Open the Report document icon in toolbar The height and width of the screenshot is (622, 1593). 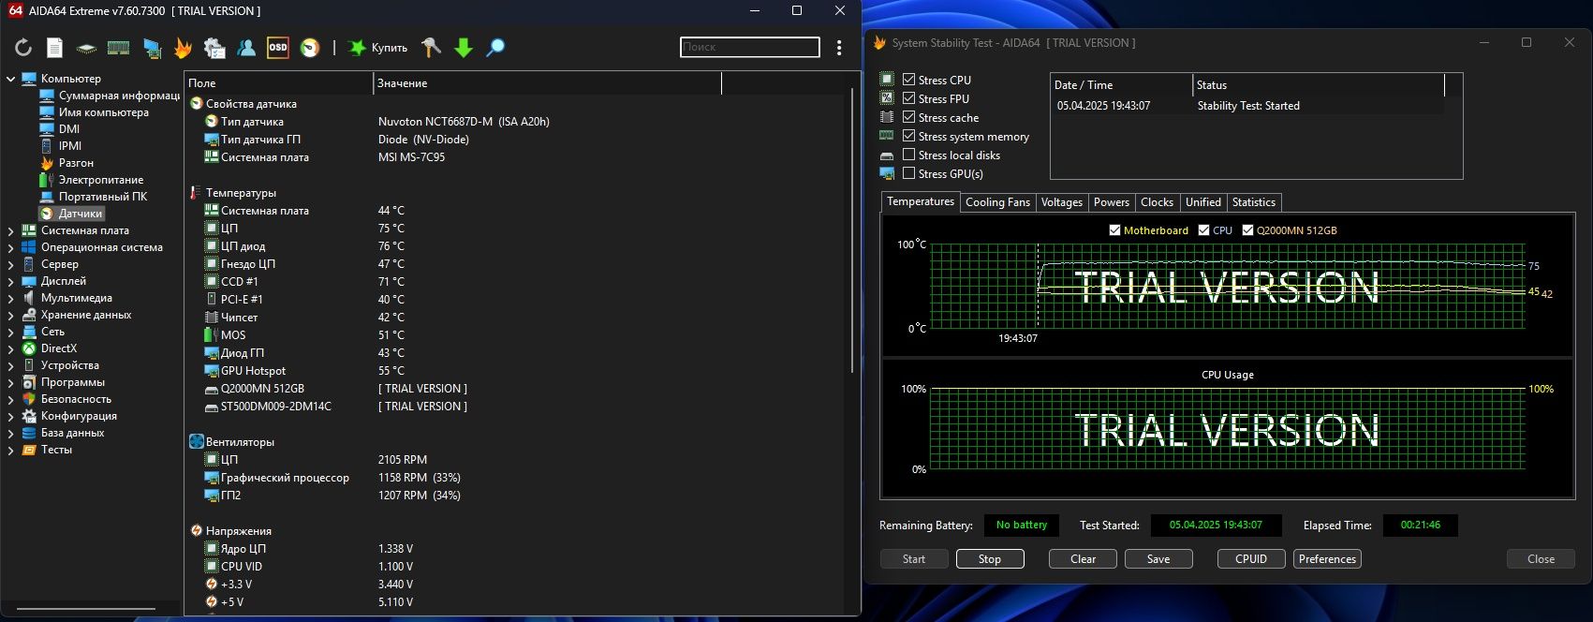[55, 48]
